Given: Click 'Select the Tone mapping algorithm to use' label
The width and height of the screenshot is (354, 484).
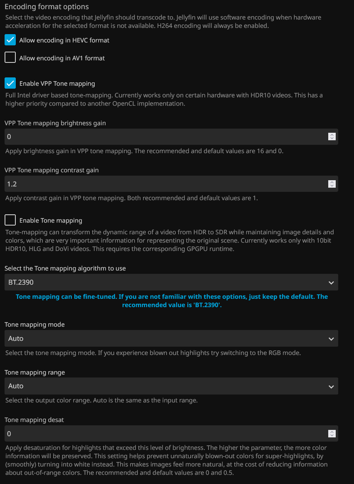Looking at the screenshot, I should 65,268.
